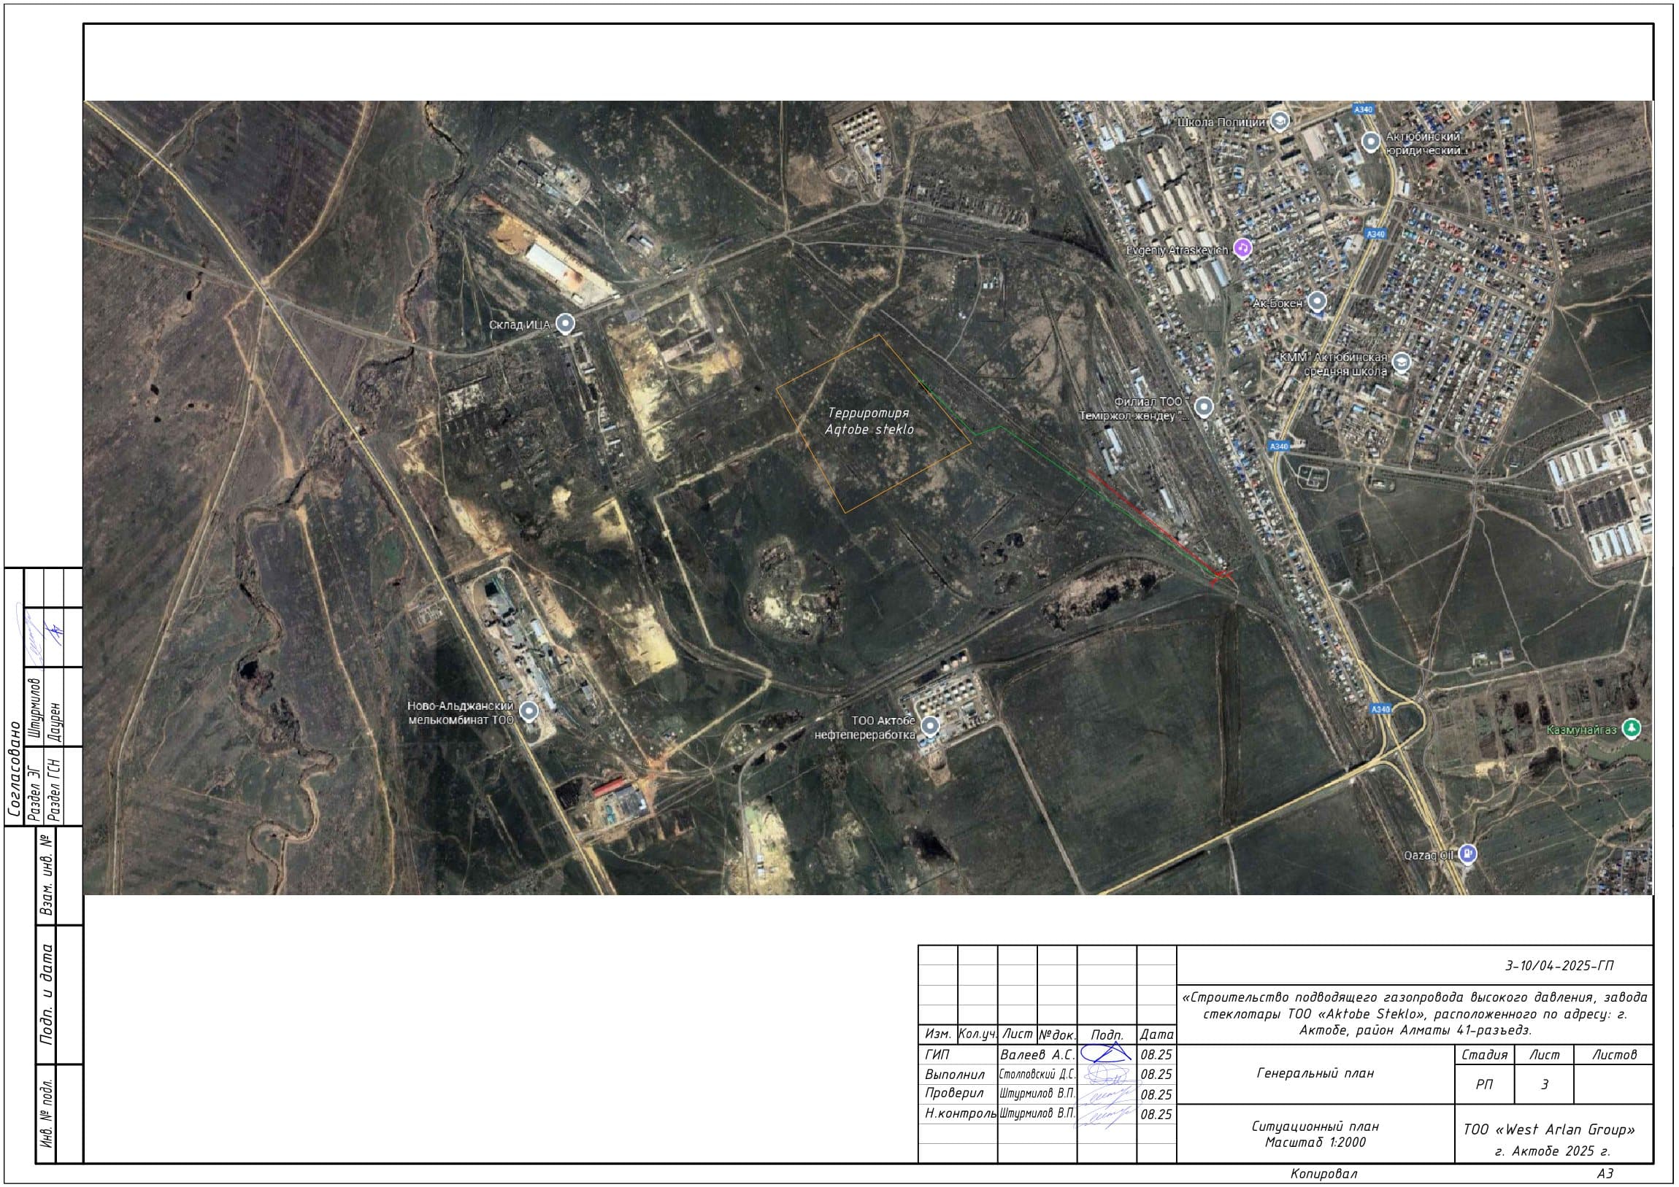1679x1187 pixels.
Task: Click the purple Evgeniy Atraskevich music marker
Action: [1242, 249]
